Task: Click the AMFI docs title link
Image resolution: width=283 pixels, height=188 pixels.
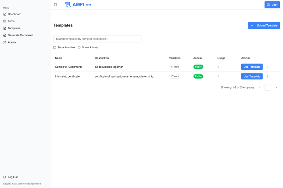Action: (x=78, y=5)
